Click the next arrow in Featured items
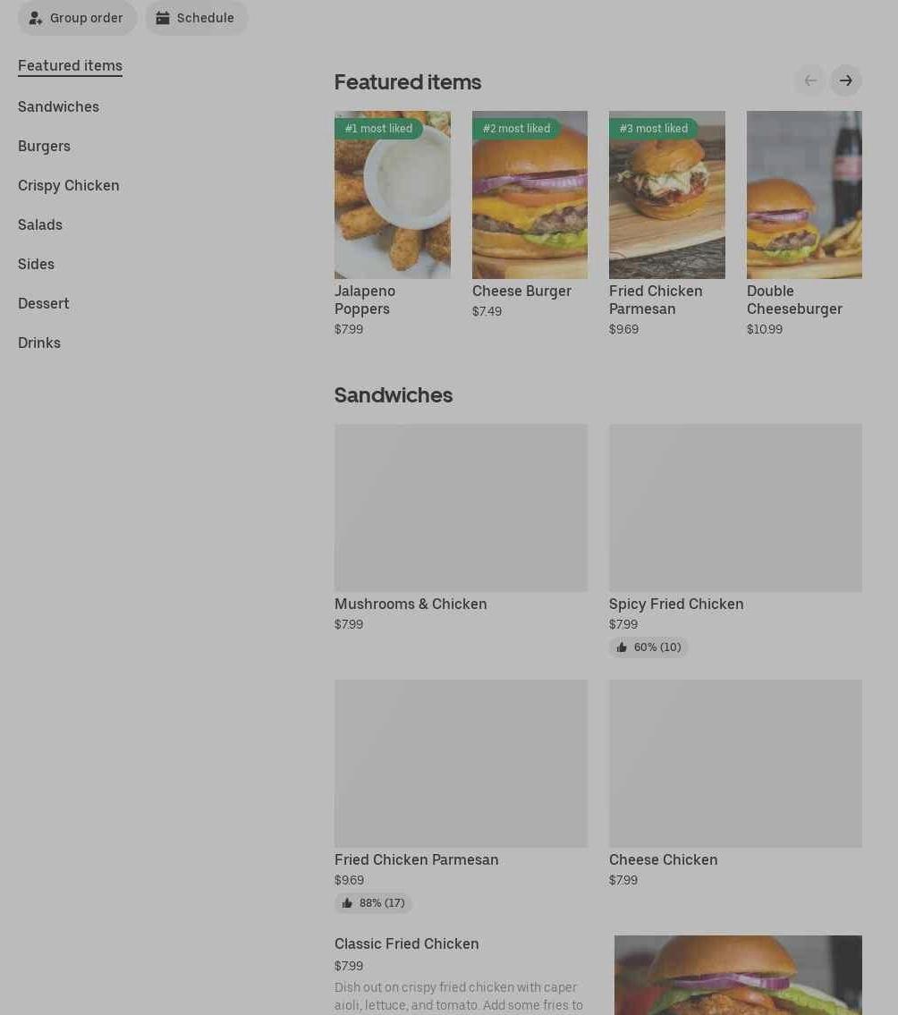 click(845, 80)
